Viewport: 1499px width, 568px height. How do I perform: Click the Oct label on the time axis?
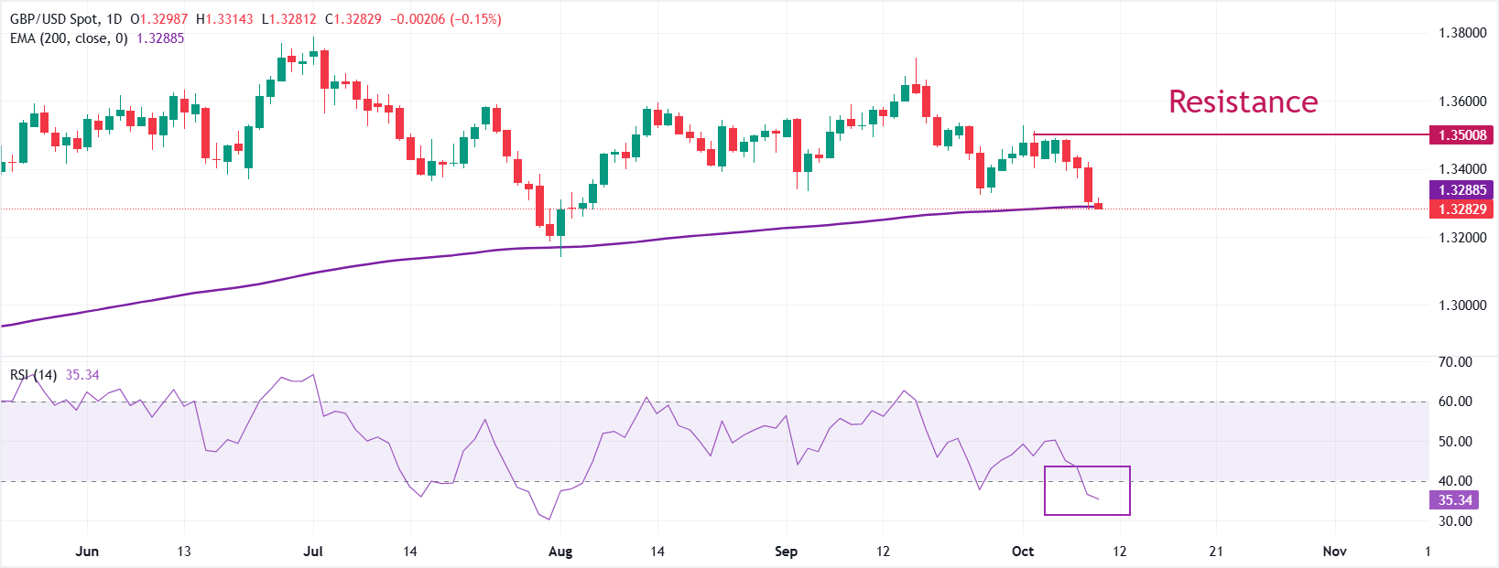tap(1023, 552)
